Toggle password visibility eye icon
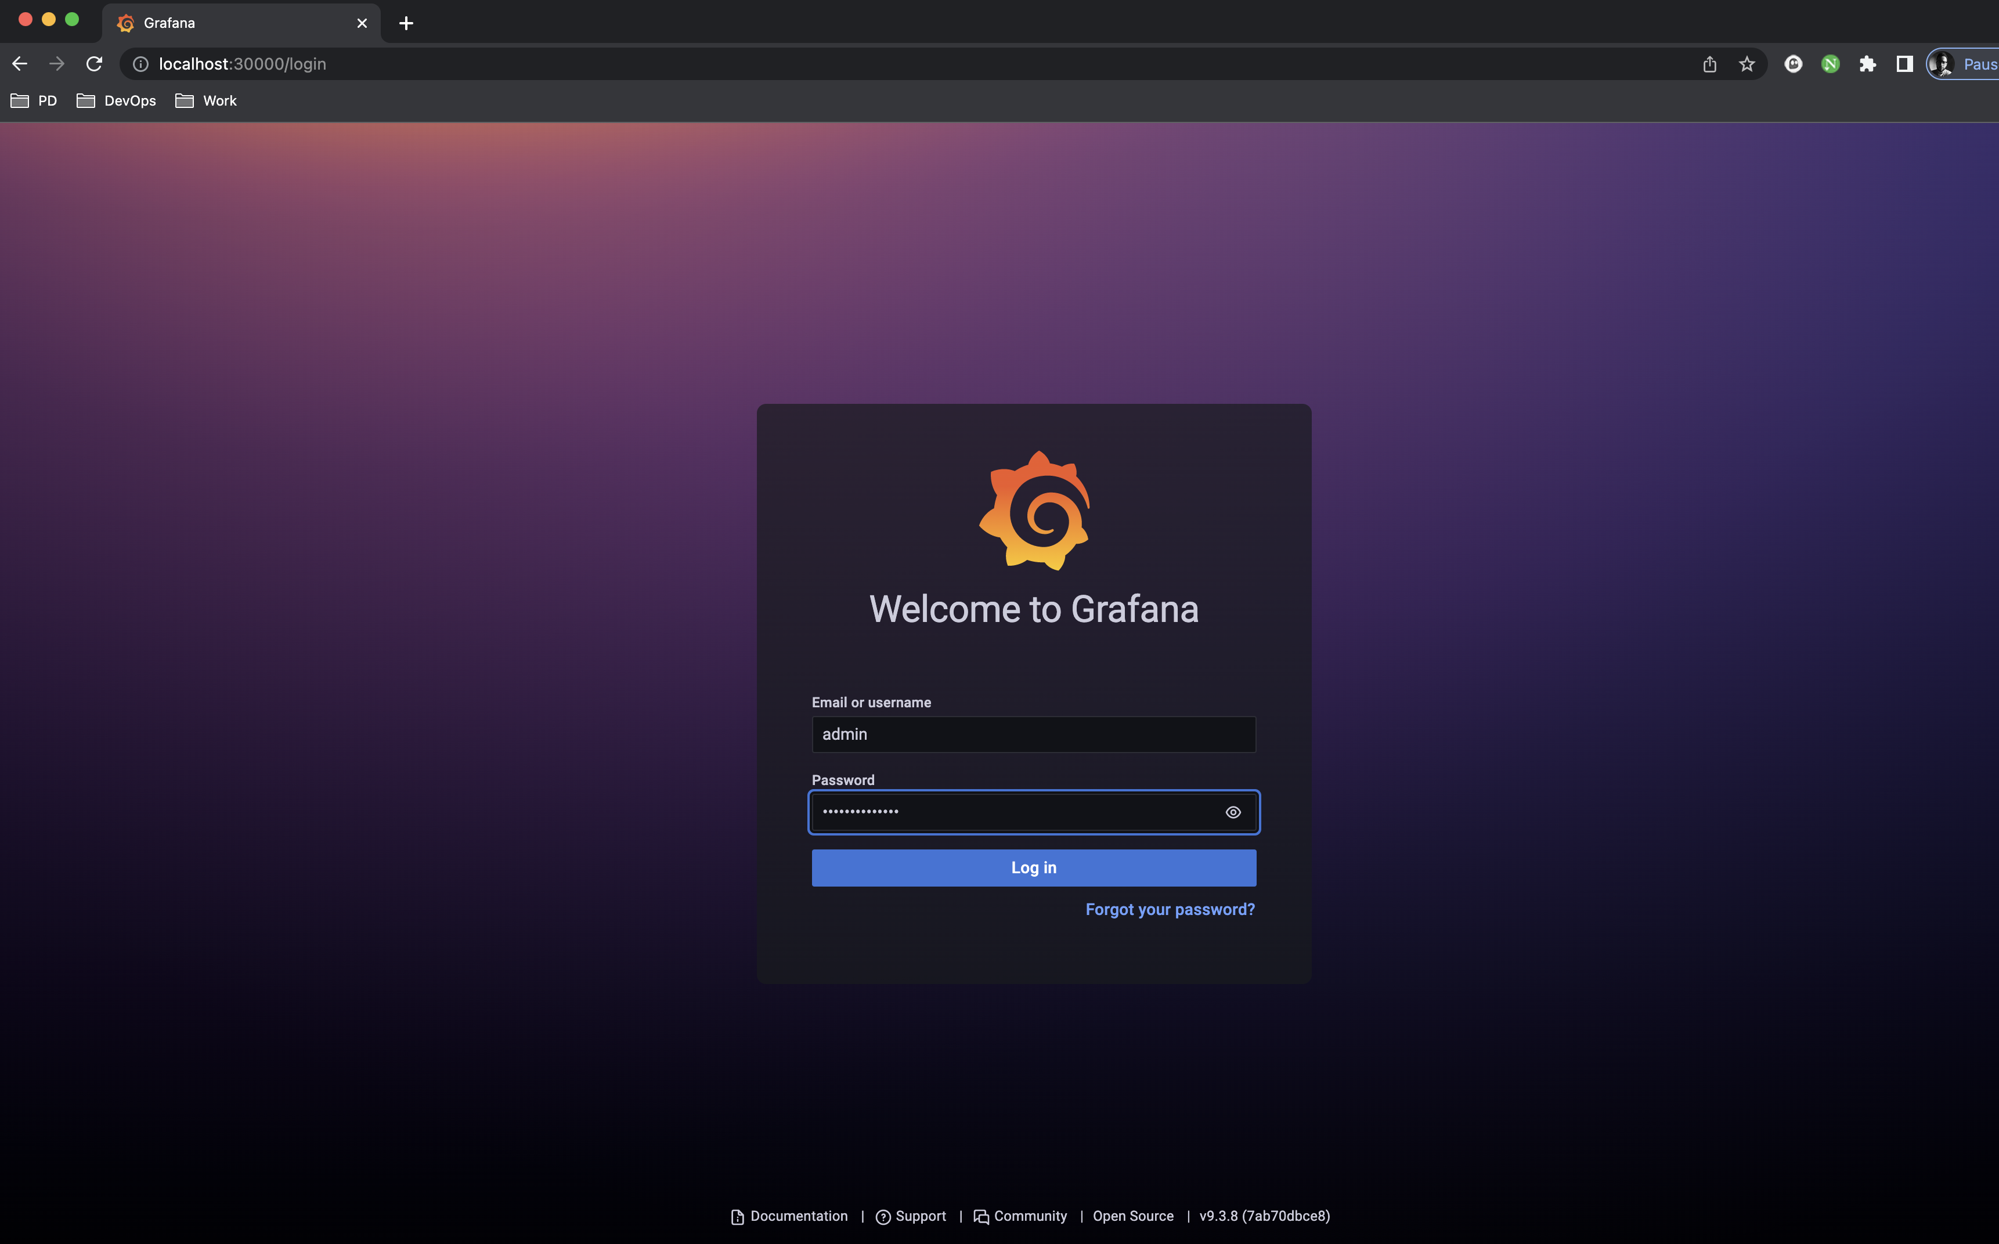 (x=1232, y=812)
